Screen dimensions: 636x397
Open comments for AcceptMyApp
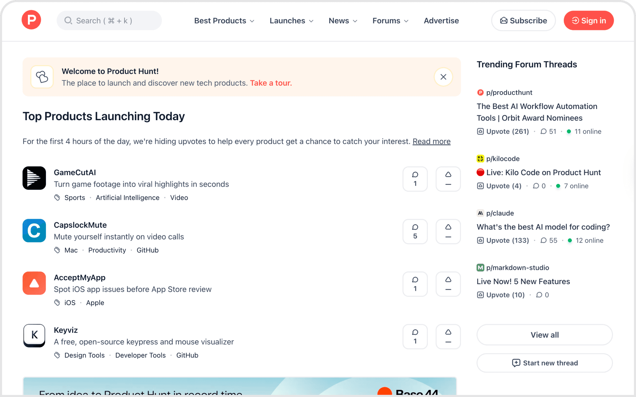(x=415, y=284)
